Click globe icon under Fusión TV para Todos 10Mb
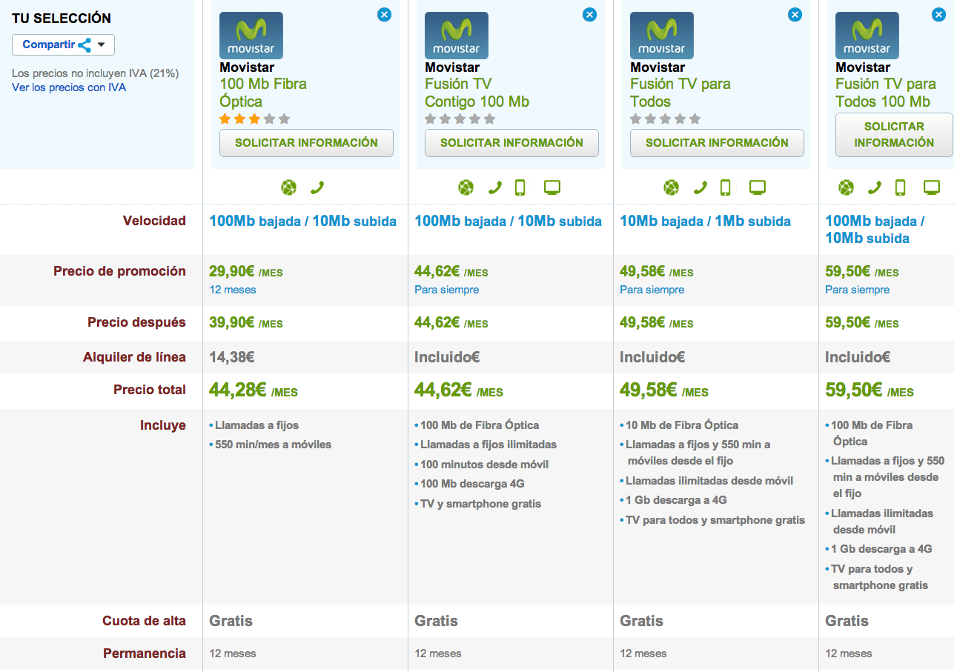The image size is (957, 672). (671, 187)
